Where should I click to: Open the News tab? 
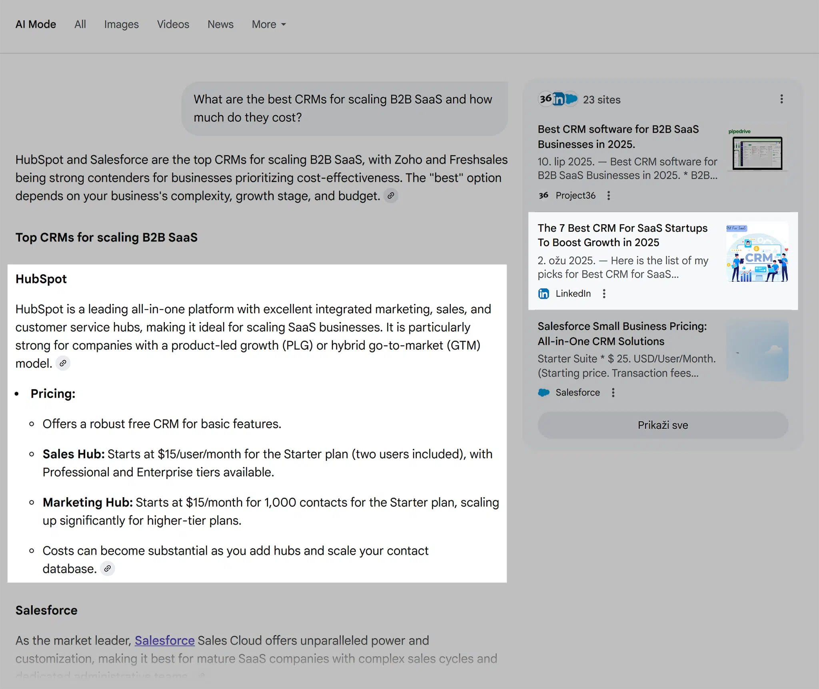[220, 24]
